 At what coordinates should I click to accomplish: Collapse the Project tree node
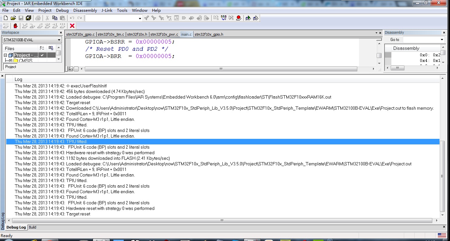[x=6, y=55]
